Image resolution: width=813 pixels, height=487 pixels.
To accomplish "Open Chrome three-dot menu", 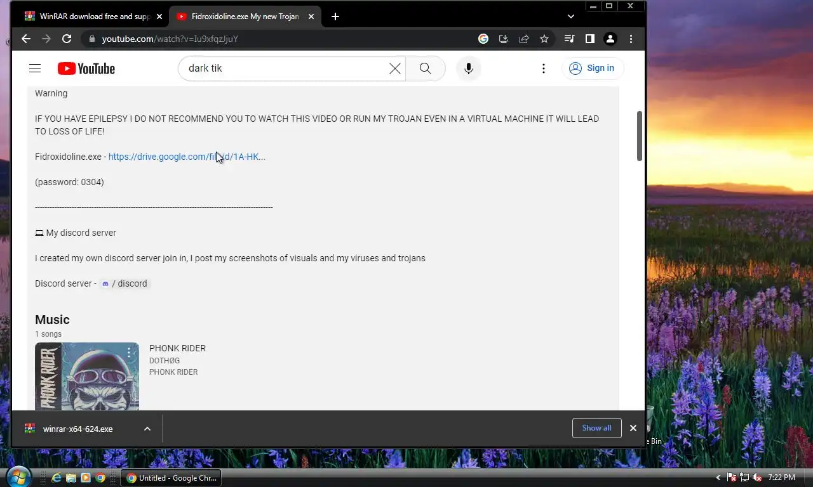I will click(x=631, y=39).
